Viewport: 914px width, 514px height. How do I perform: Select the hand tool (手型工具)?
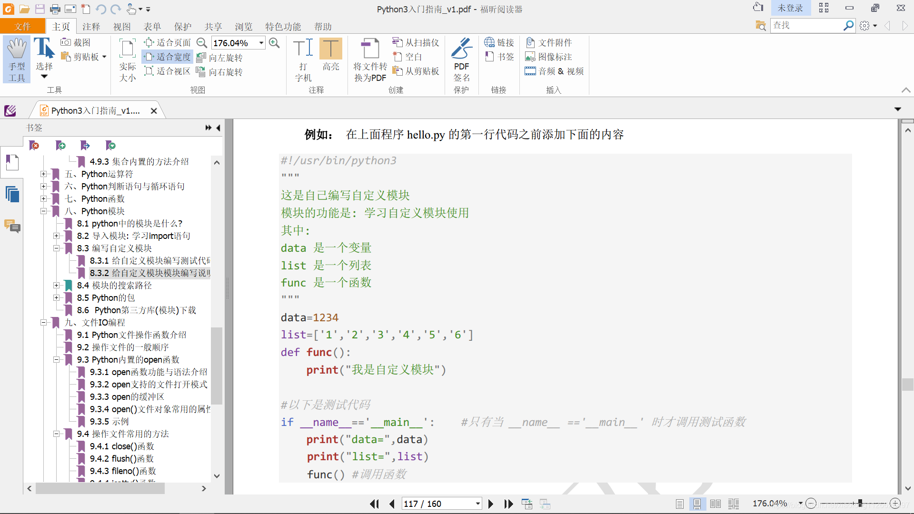pos(17,57)
